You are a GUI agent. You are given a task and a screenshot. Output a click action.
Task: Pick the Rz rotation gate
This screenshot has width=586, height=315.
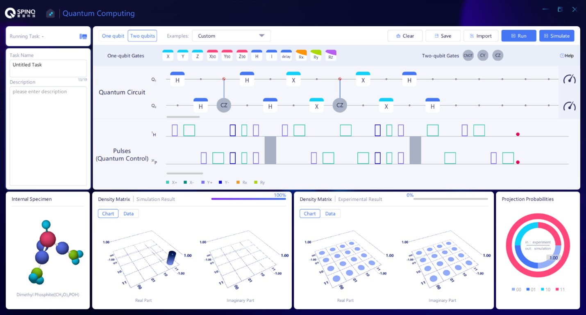[331, 55]
